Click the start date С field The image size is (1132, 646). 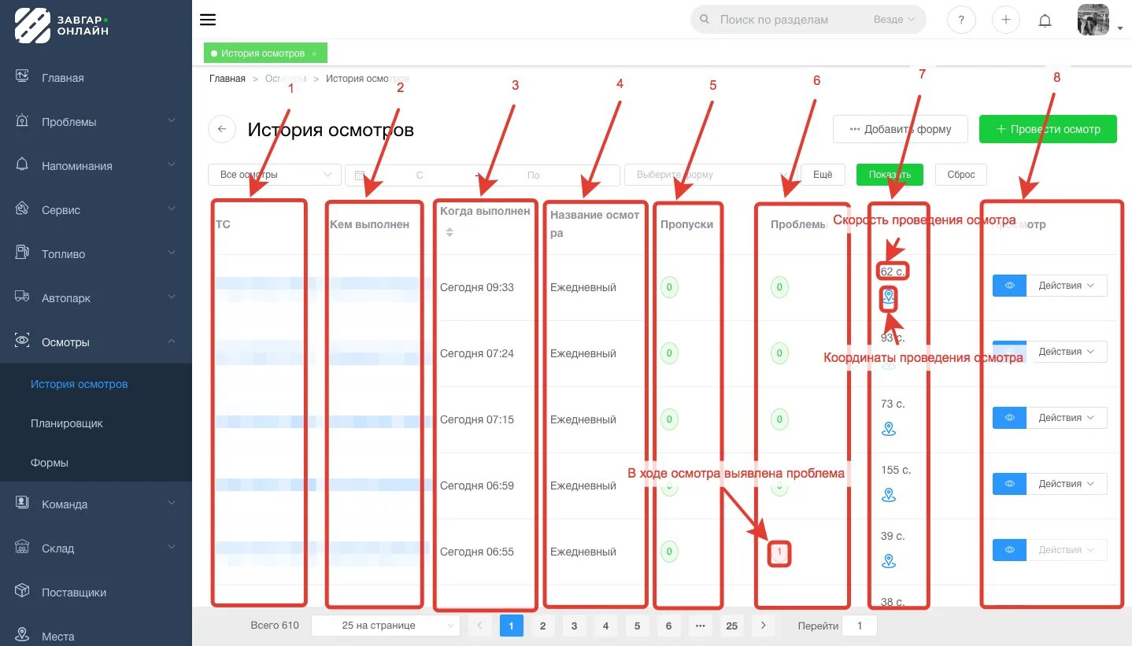click(x=420, y=175)
